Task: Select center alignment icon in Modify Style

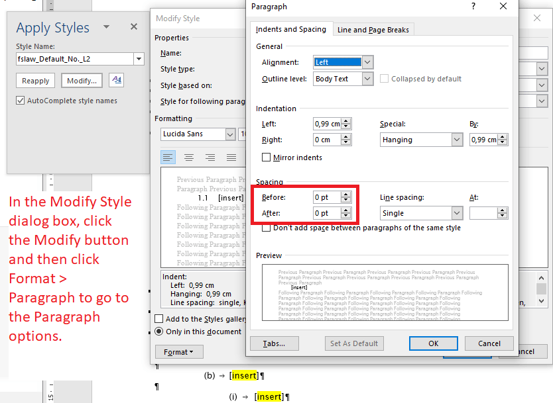Action: click(189, 157)
